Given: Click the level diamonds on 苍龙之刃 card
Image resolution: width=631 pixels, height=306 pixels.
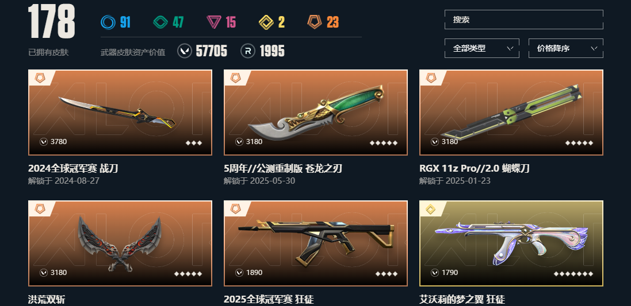Looking at the screenshot, I should pos(384,142).
